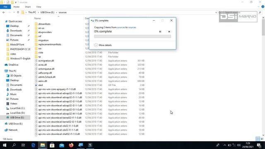Viewport: 265px width, 149px height.
Task: Expand More details in copy dialog
Action: pyautogui.click(x=103, y=45)
